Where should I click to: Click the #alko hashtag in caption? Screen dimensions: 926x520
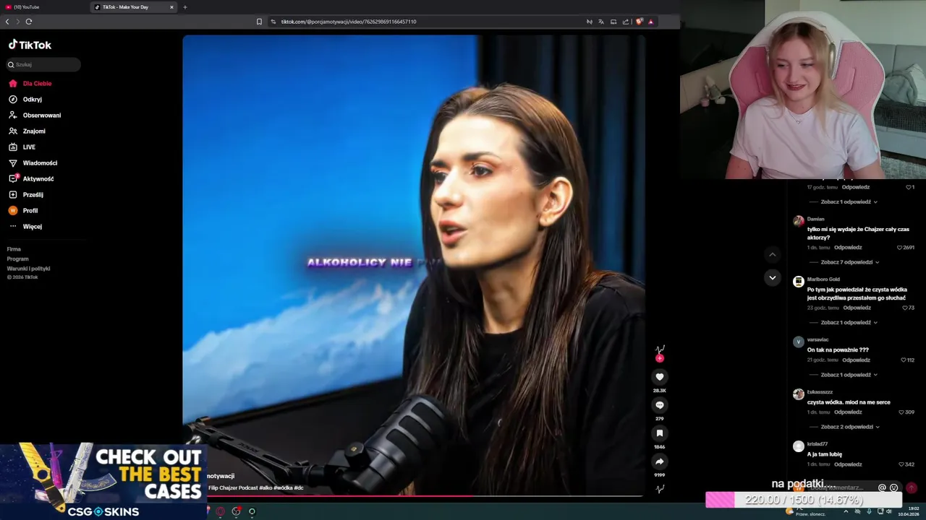[266, 488]
